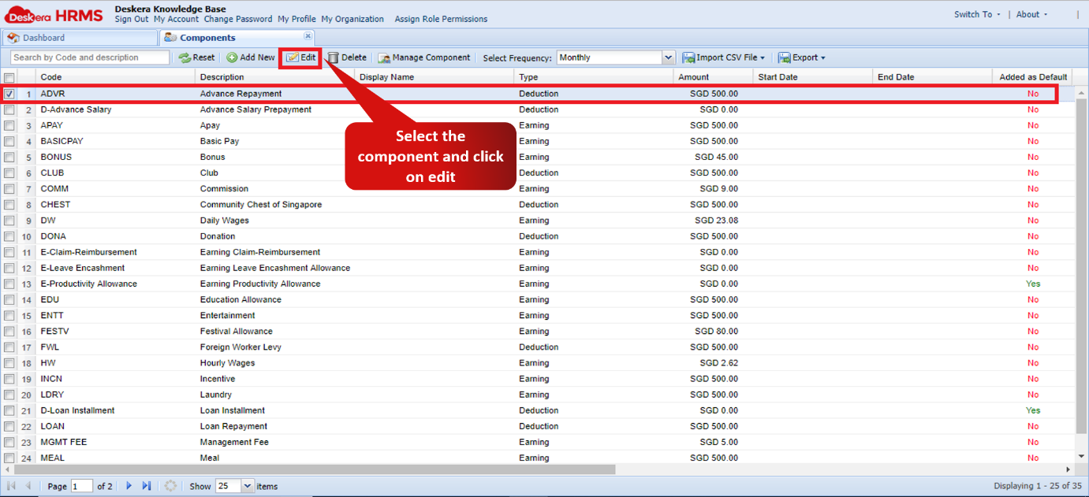1089x497 pixels.
Task: Click the Reset toolbar button
Action: click(196, 57)
